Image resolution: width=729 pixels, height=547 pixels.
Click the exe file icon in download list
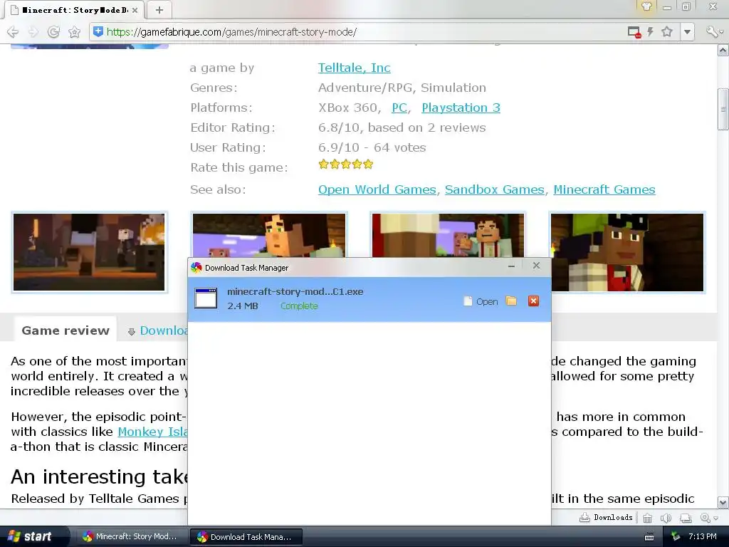coord(206,298)
